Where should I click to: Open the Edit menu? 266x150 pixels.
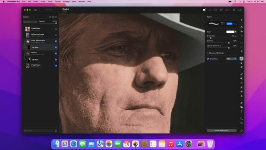(x=30, y=2)
